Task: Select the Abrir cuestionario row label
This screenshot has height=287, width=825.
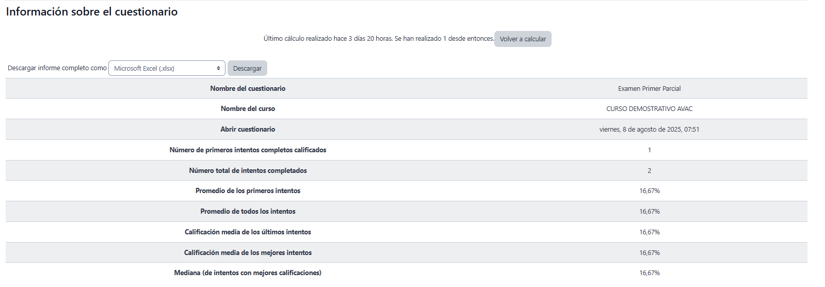Action: [x=248, y=130]
